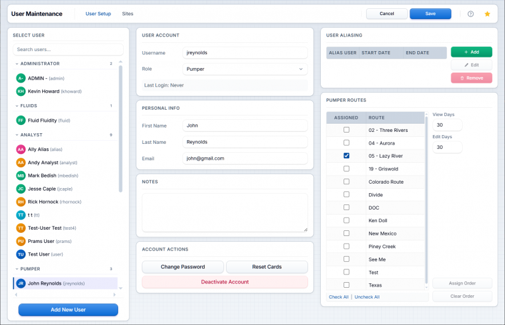The width and height of the screenshot is (505, 325).
Task: Click Fluid Fluidity's FF avatar
Action: point(21,121)
